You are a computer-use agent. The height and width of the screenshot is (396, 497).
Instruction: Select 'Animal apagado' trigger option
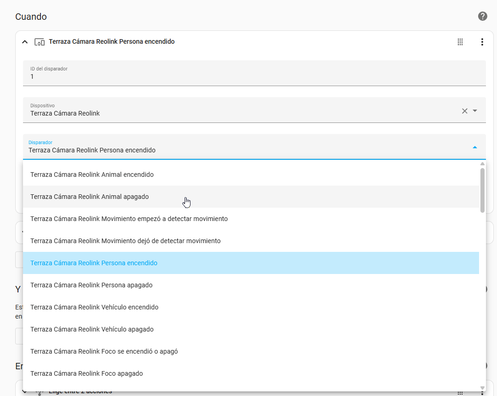[251, 197]
